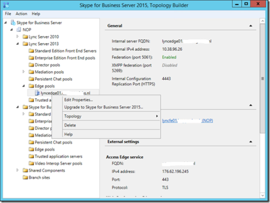Click Director pools folder icon under Lync Server 2013
Viewport: 270px width, 203px height.
(x=31, y=65)
